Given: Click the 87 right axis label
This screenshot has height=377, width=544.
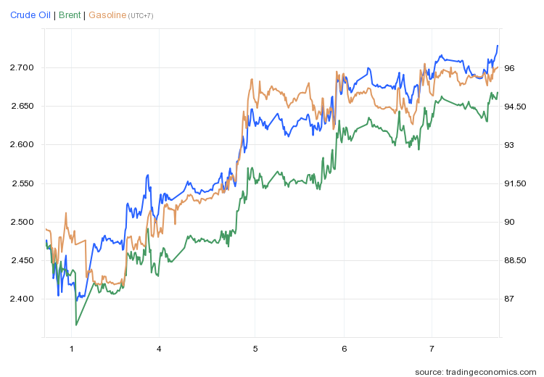Looking at the screenshot, I should pyautogui.click(x=509, y=299).
